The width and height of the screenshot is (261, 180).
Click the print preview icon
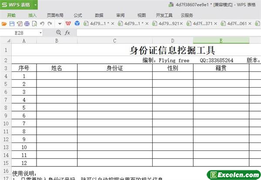coord(34,24)
